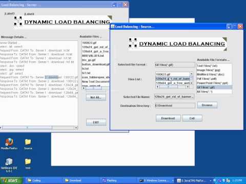This screenshot has height=184, width=246.
Task: Choose All Files(*.*) in Available File Formats
Action: point(214,91)
